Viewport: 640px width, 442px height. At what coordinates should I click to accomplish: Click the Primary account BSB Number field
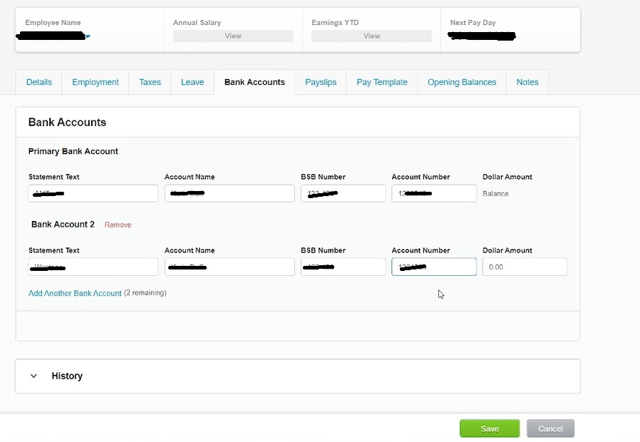coord(343,193)
